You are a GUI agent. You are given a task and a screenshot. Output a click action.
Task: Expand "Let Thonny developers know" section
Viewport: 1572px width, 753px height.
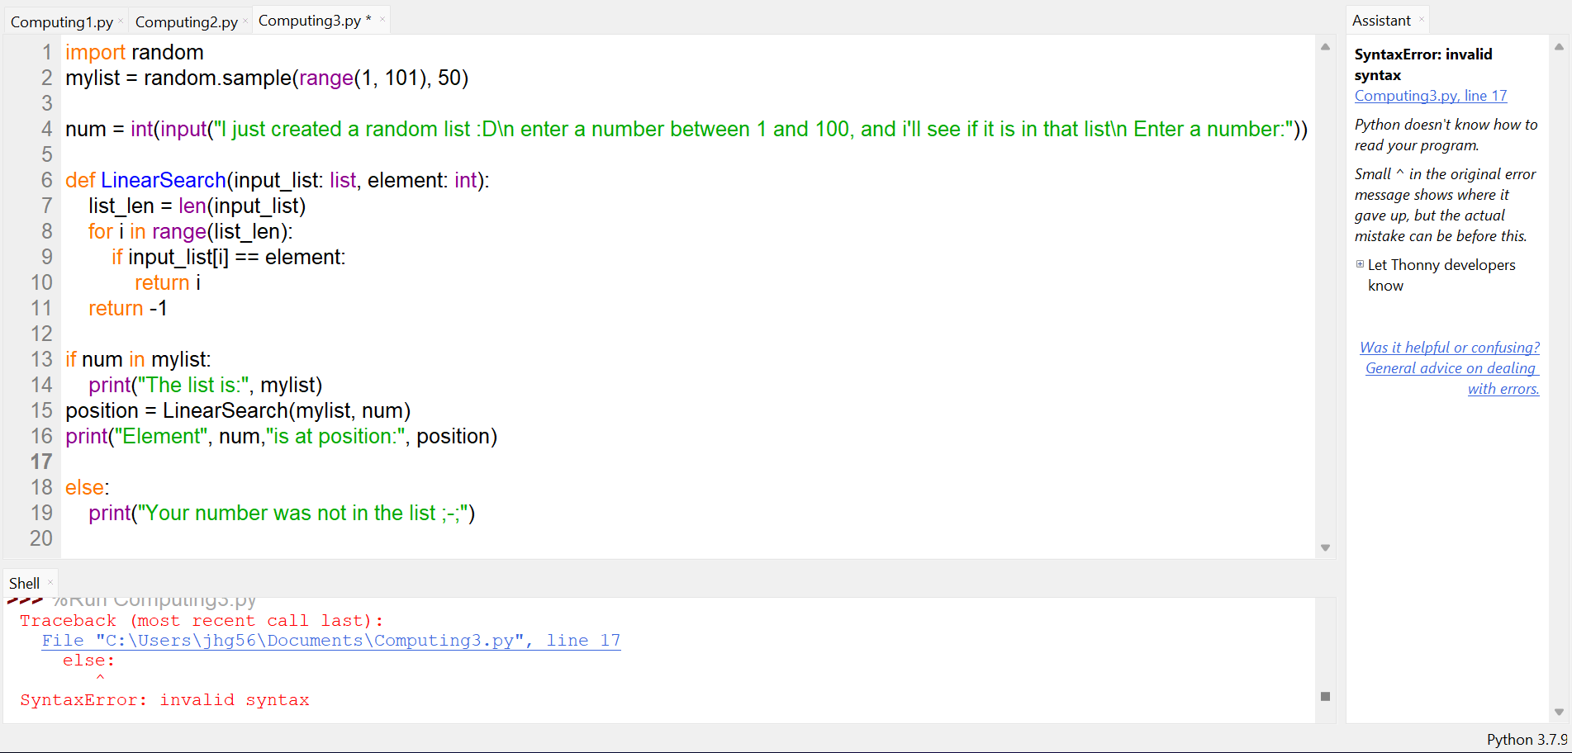pos(1360,264)
